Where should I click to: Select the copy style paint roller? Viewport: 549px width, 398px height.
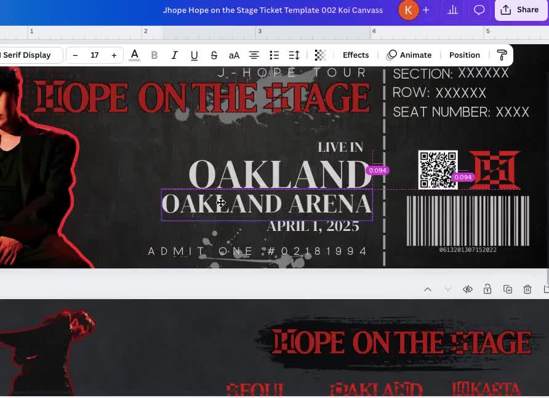[x=502, y=55]
